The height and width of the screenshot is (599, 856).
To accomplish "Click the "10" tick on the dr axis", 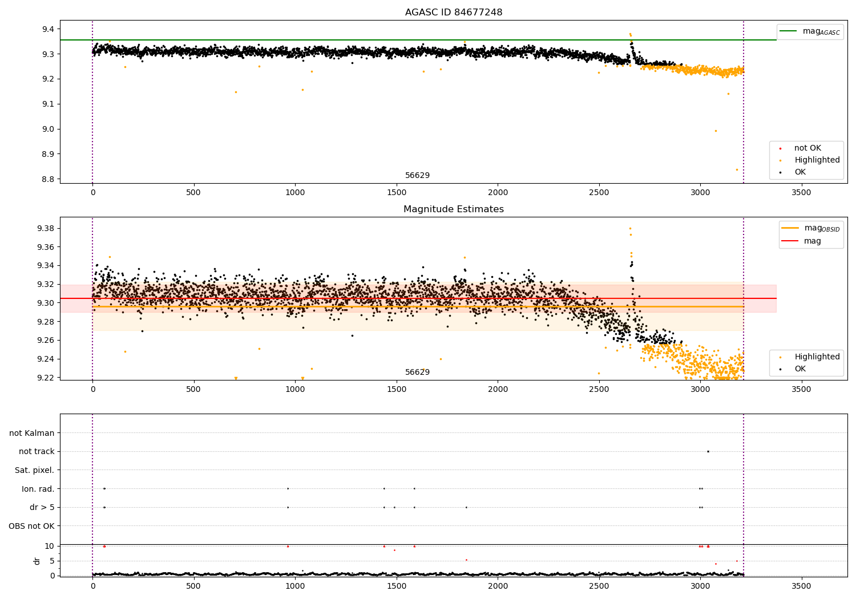I will pyautogui.click(x=50, y=546).
